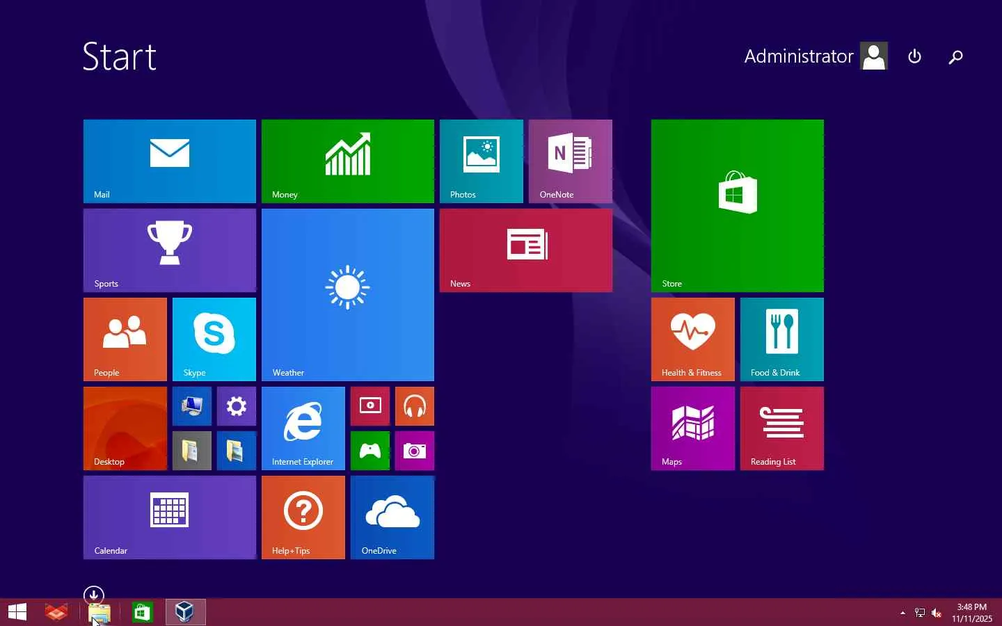The width and height of the screenshot is (1002, 626).
Task: Click the muted volume tray icon
Action: point(937,613)
